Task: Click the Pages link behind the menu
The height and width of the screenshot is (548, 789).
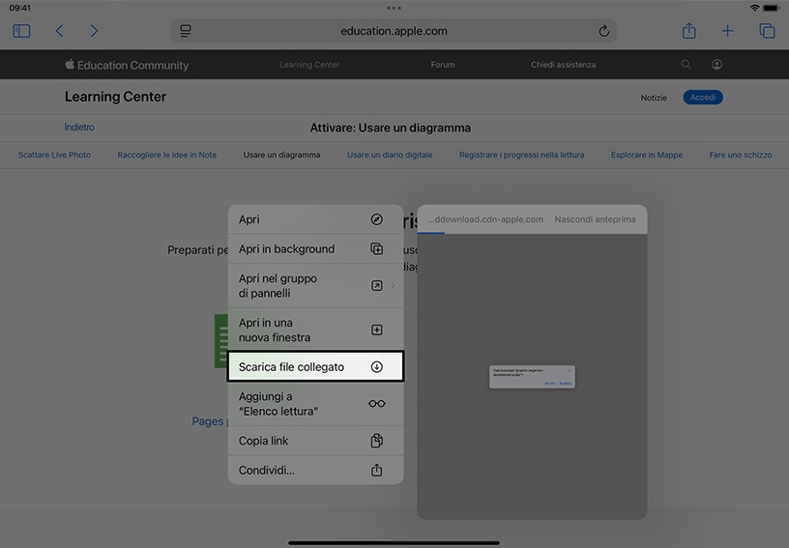Action: coord(208,421)
